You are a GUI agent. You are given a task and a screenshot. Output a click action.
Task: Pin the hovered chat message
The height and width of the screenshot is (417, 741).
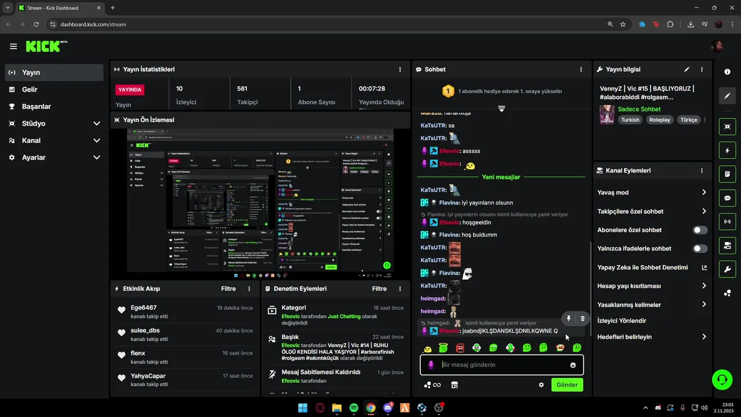click(568, 319)
